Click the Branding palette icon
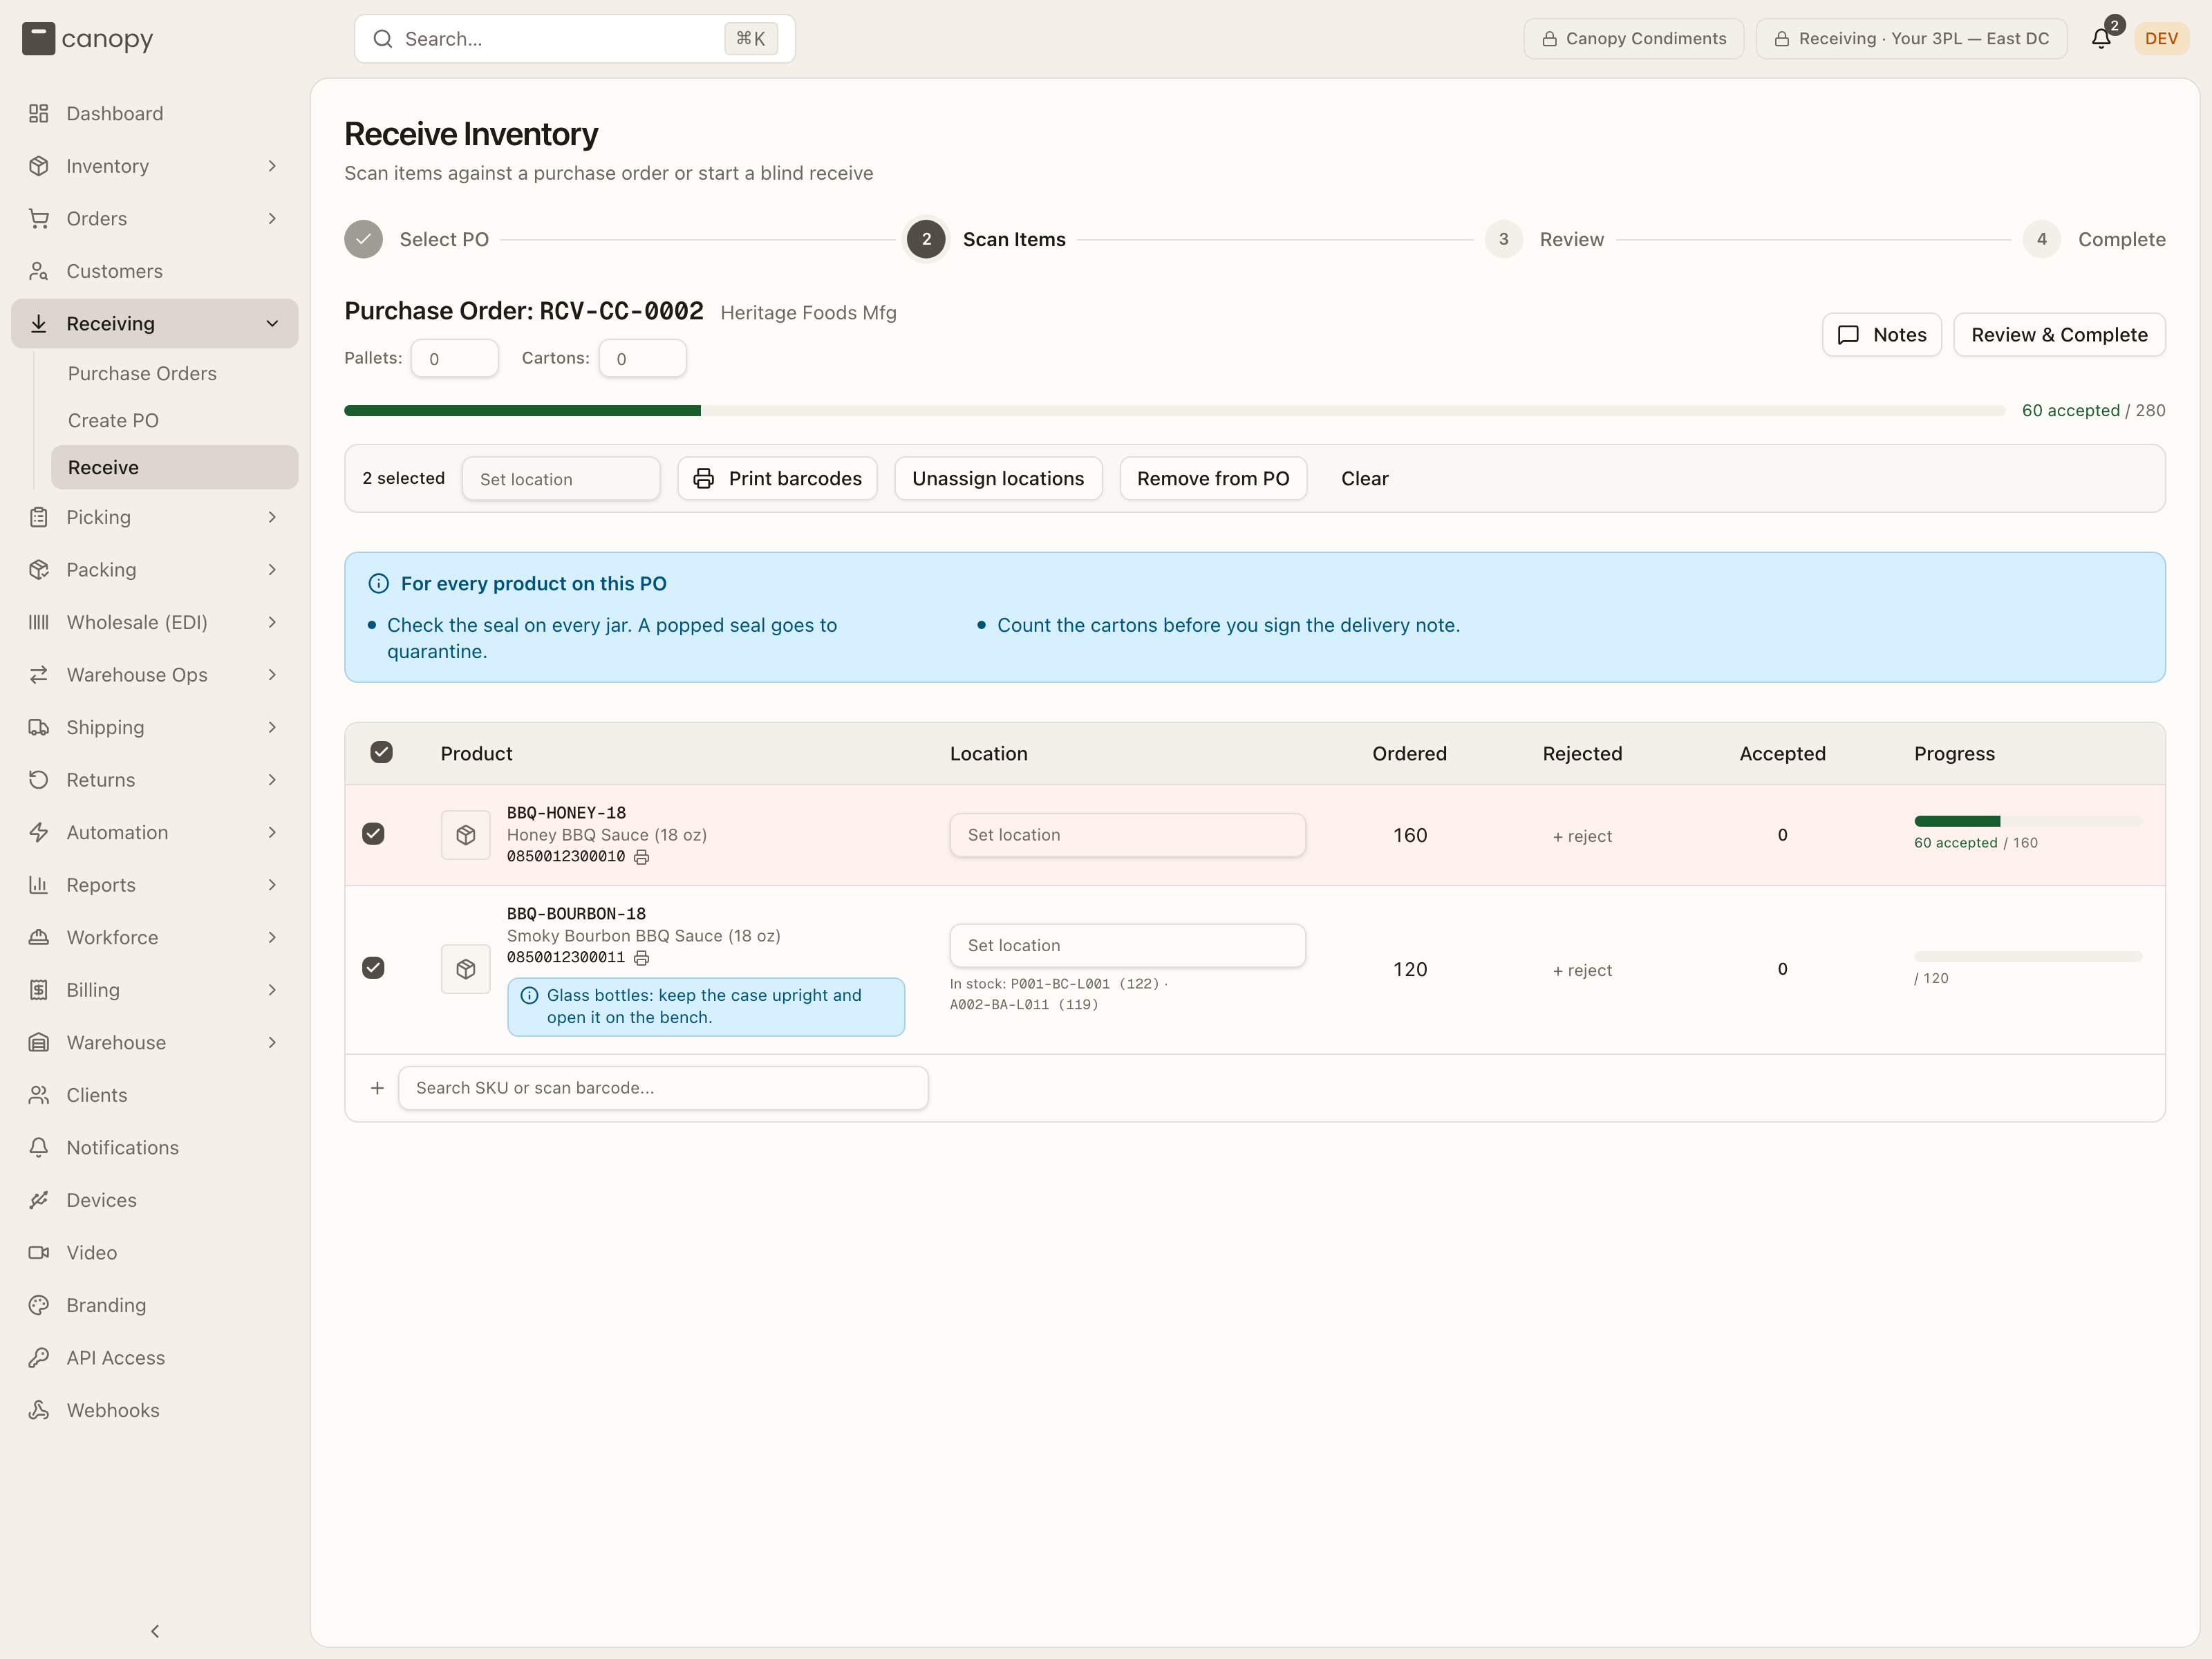Screen dimensions: 2212x1659 tap(39, 1305)
